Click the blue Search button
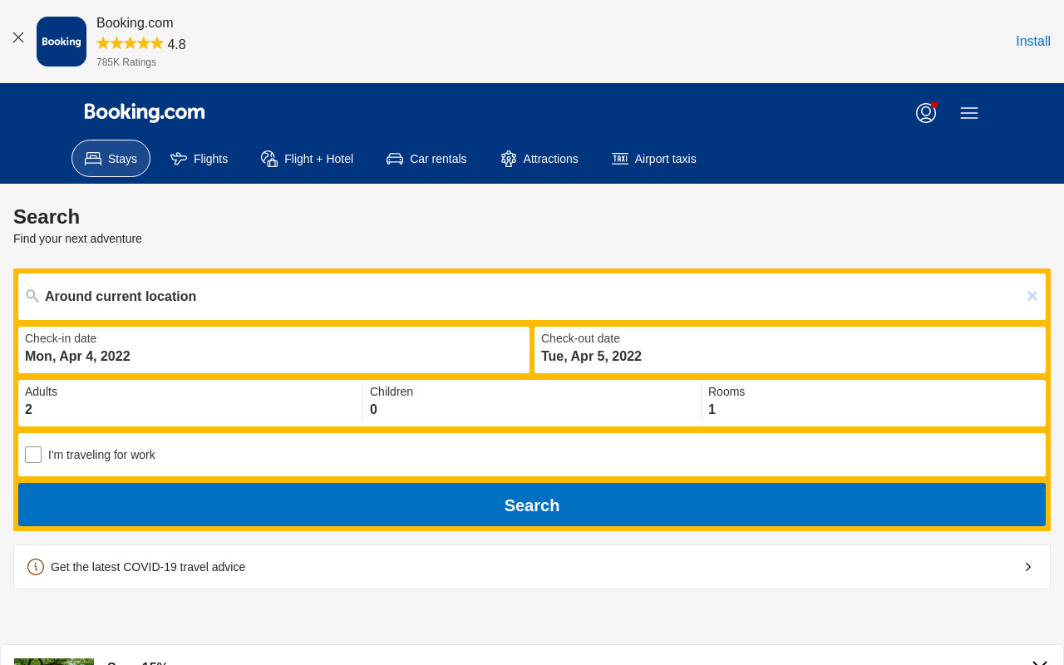 [532, 505]
